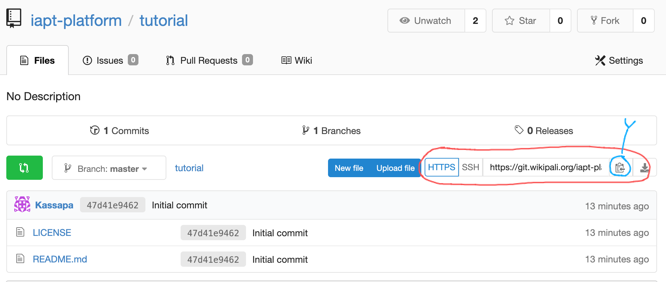This screenshot has width=666, height=282.
Task: Click the green compare branches icon button
Action: pos(24,168)
